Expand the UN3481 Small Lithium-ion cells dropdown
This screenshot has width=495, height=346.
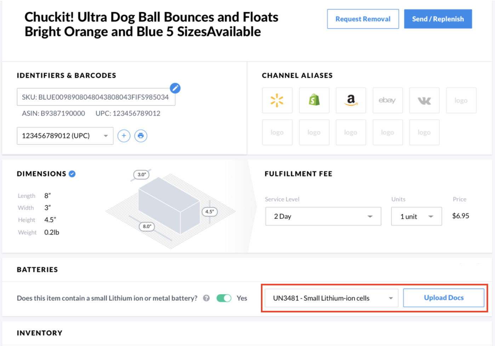pos(331,298)
